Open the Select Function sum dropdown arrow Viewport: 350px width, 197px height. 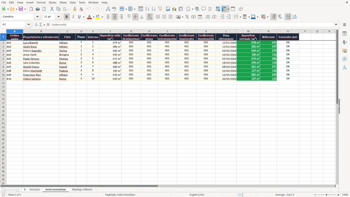click(x=44, y=25)
